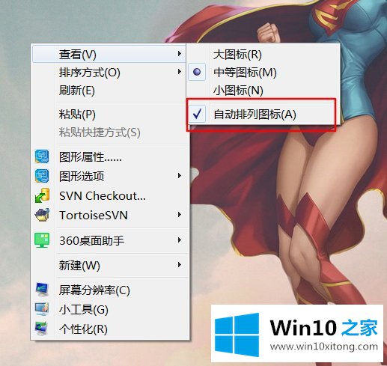Select 大图标(R) view option
The image size is (387, 366).
(x=263, y=54)
